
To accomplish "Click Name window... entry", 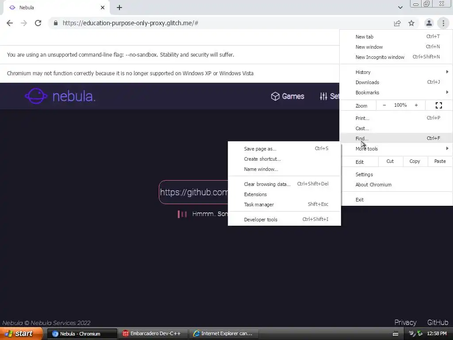I will point(284,169).
